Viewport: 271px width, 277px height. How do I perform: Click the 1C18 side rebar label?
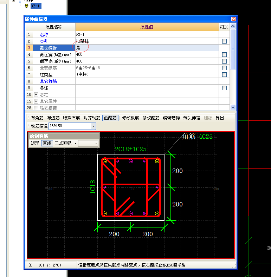point(93,187)
